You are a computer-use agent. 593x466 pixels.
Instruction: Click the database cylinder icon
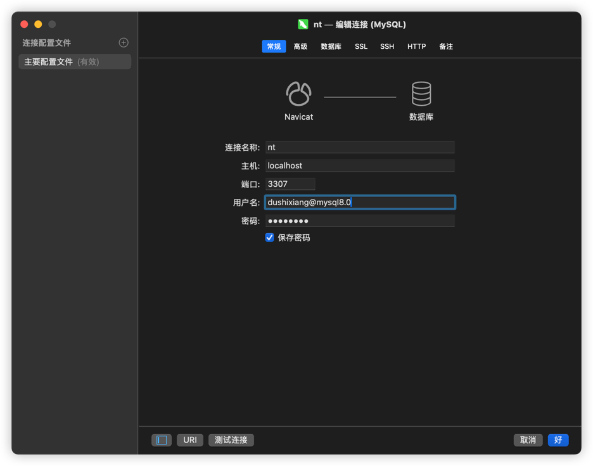(x=421, y=94)
